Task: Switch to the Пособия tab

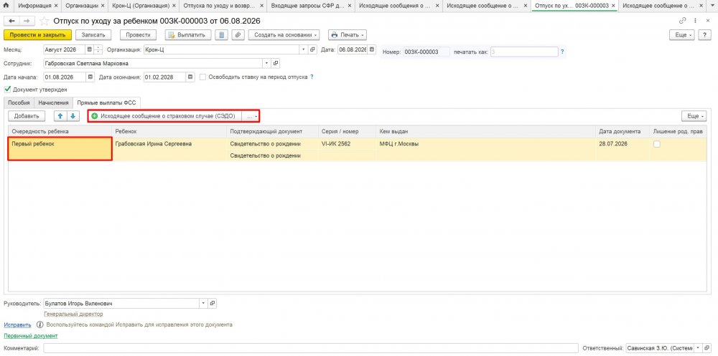Action: [19, 103]
